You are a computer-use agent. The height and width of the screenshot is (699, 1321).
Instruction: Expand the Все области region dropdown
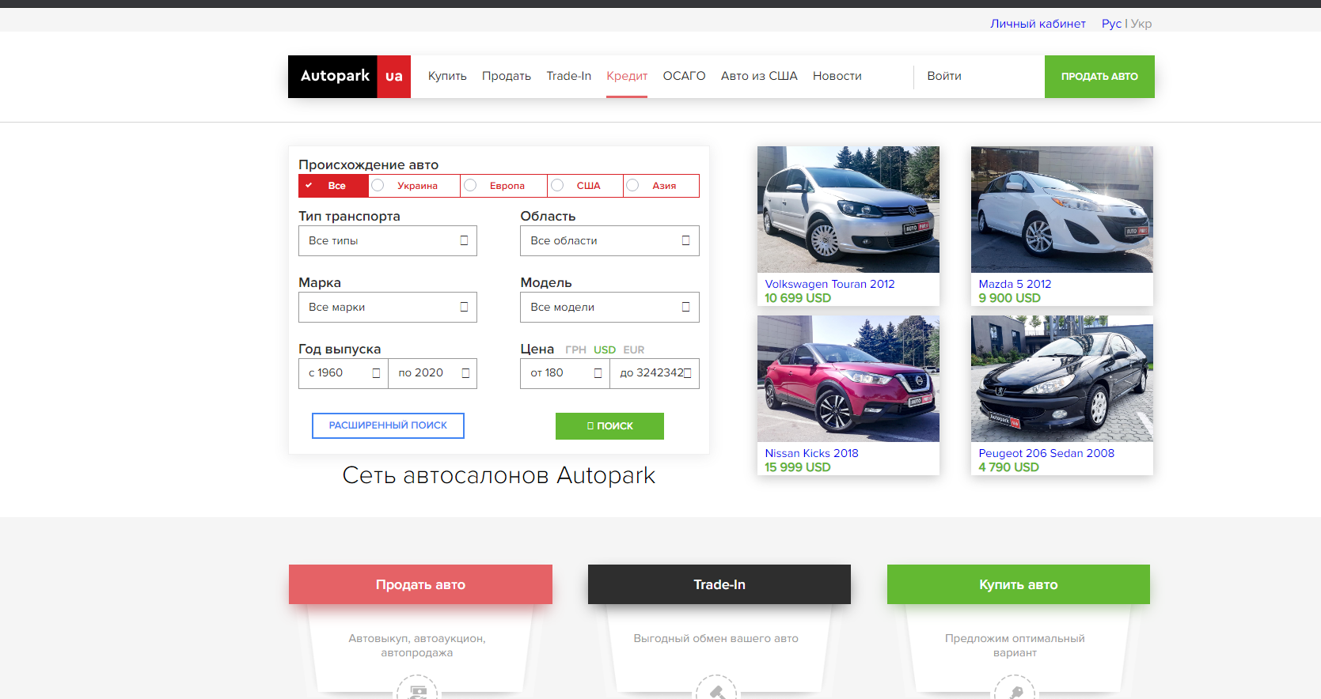[609, 241]
